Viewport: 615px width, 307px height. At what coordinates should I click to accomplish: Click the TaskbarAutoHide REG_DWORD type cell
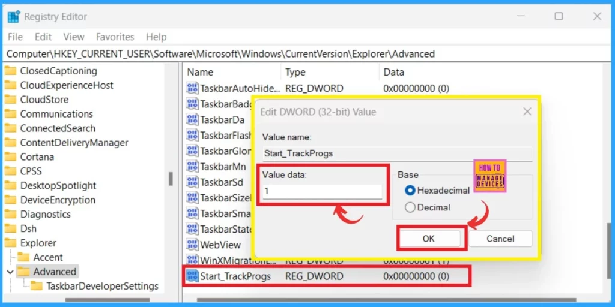point(314,89)
